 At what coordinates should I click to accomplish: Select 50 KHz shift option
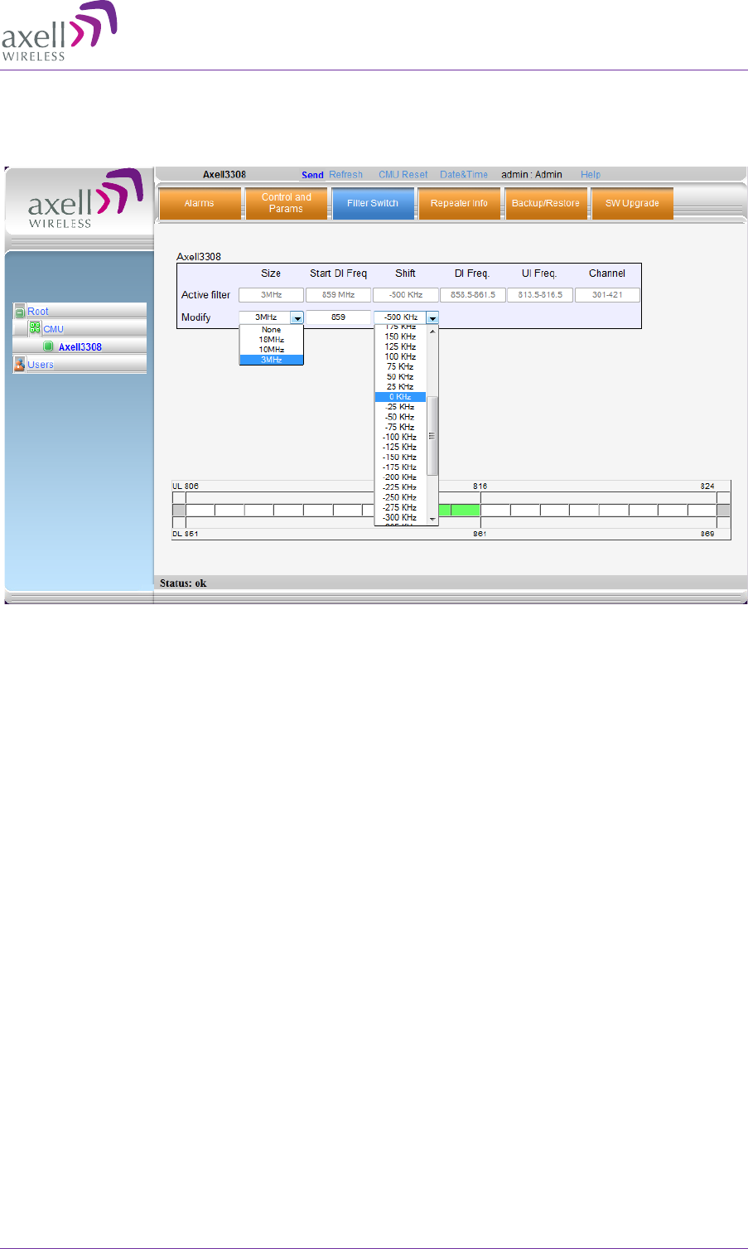tap(400, 377)
